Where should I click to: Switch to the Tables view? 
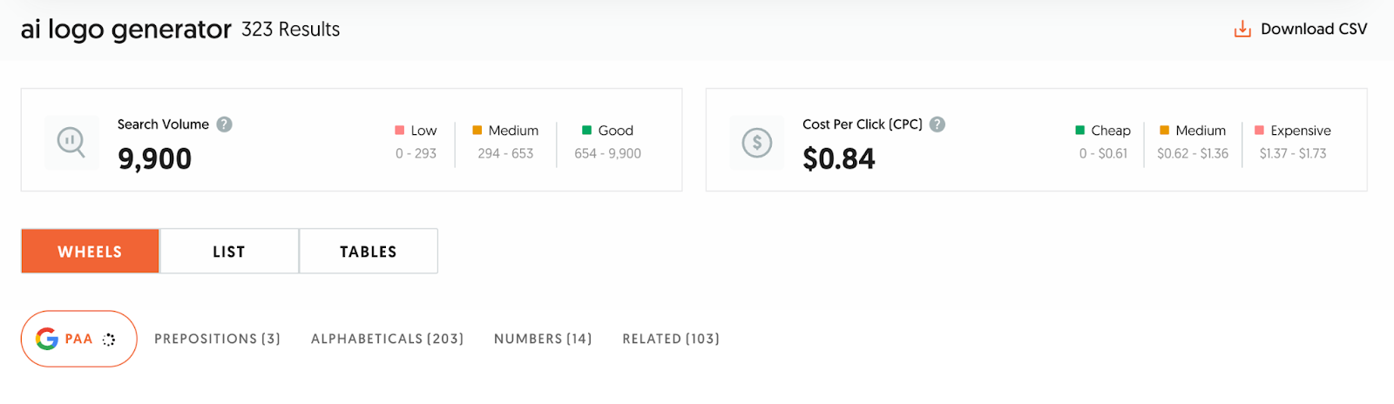click(369, 252)
